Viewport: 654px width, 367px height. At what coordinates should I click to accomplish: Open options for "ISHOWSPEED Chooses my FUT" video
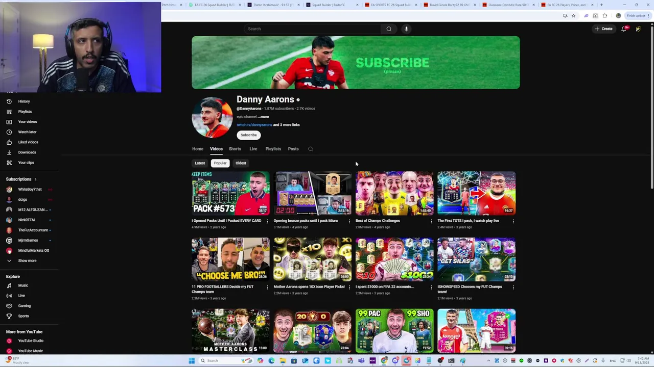coord(513,287)
